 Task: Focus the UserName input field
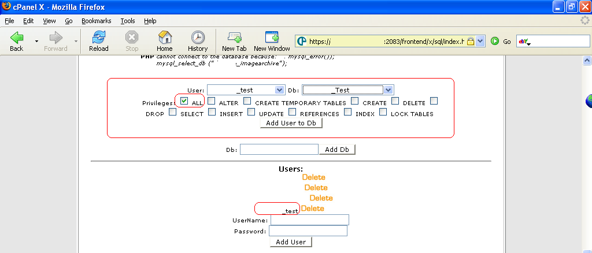pyautogui.click(x=310, y=220)
